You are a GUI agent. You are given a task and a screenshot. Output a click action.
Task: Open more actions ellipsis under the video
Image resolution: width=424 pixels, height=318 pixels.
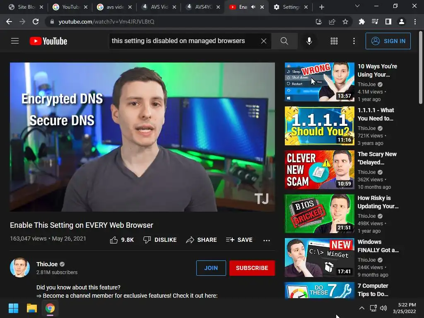coord(267,240)
